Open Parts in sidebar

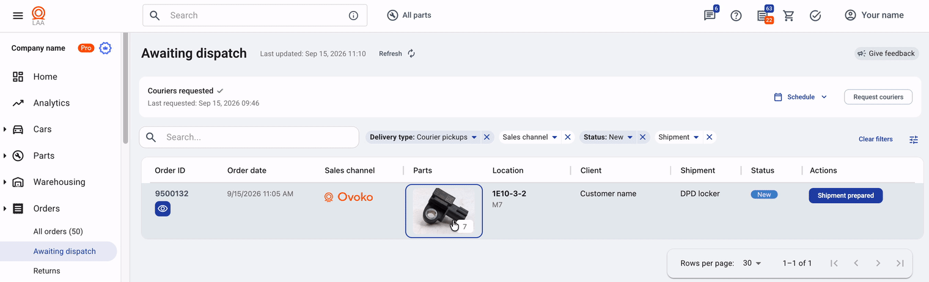44,156
